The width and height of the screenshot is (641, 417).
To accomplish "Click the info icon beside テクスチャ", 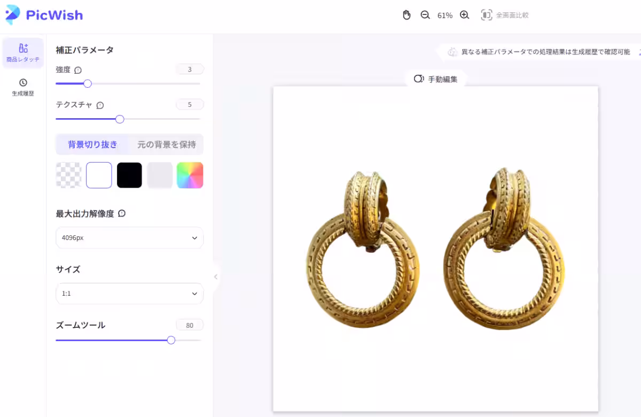I will tap(100, 105).
